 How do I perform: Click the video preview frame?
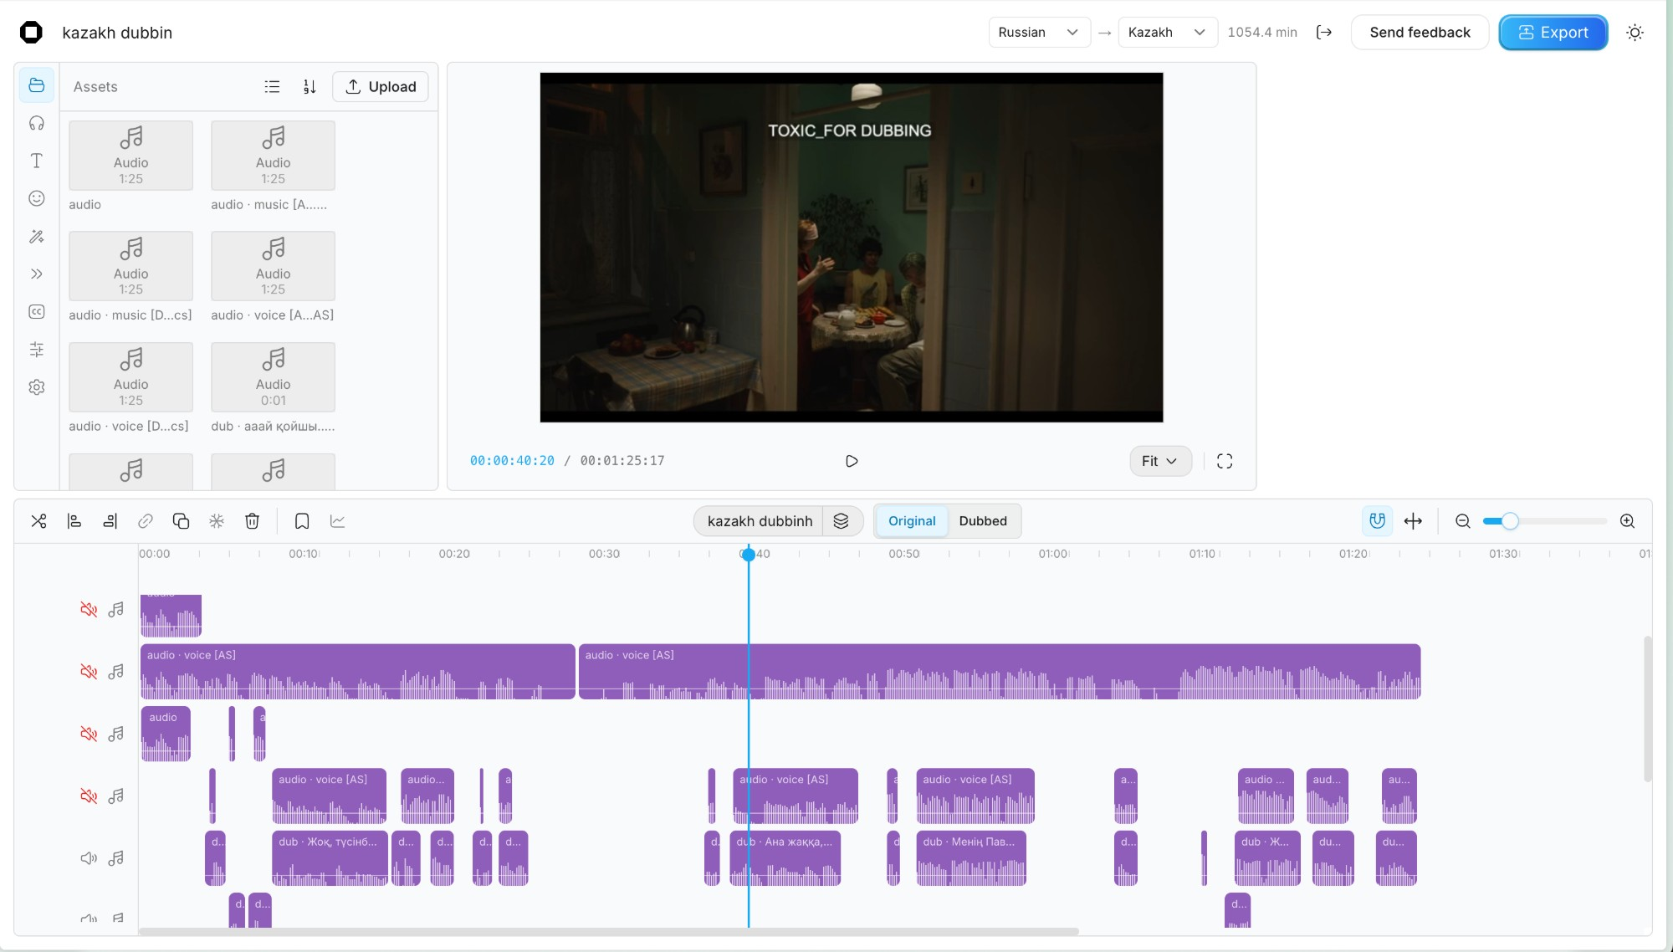[x=852, y=248]
